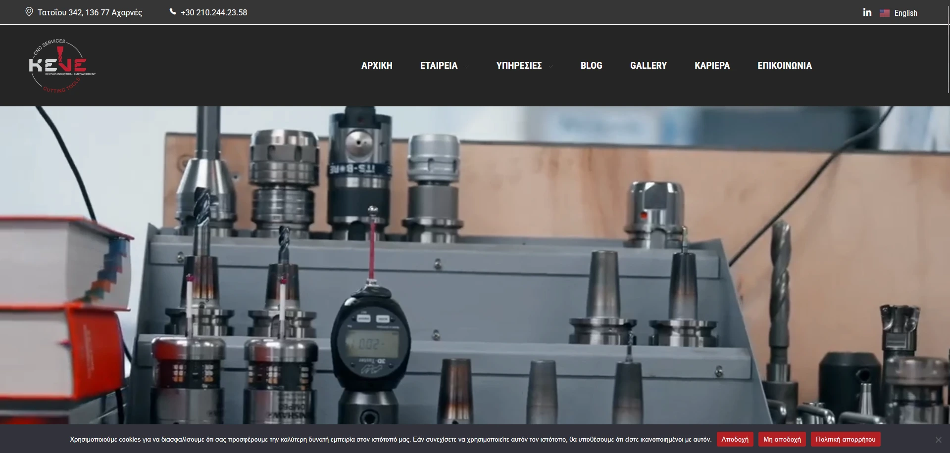Screen dimensions: 950x453
Task: Click the phone handset icon
Action: (173, 12)
